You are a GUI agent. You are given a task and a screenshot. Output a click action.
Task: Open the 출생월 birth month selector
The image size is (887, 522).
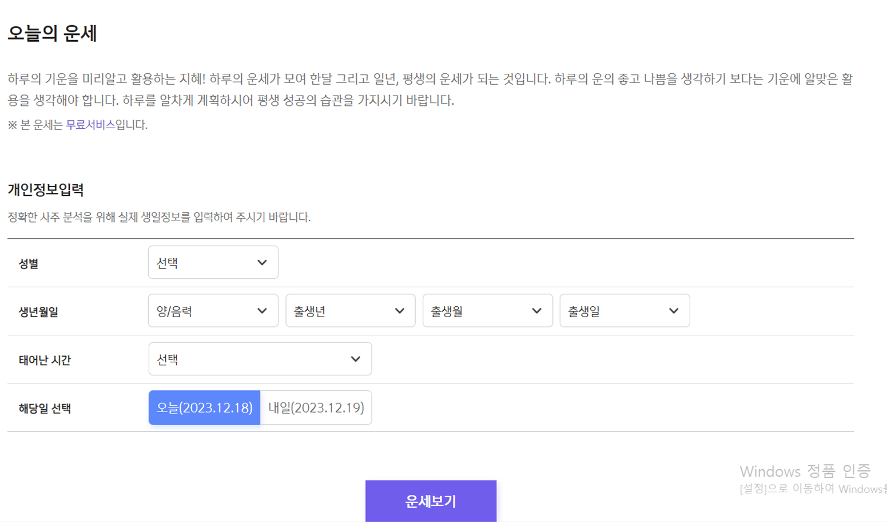point(486,310)
